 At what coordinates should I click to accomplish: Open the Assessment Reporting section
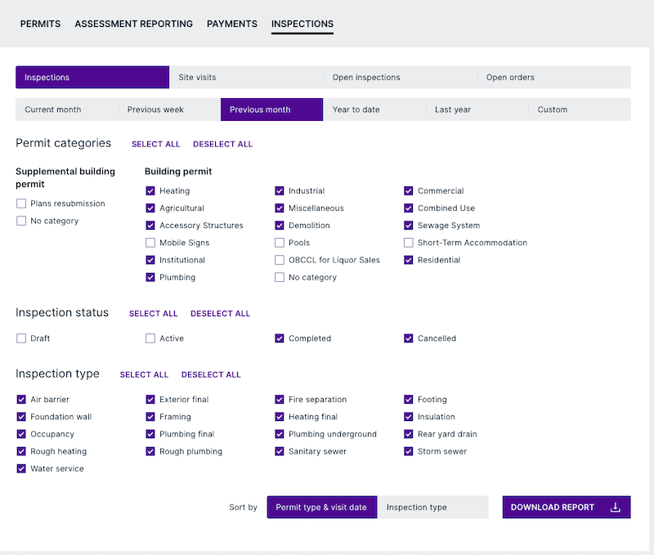[x=134, y=24]
